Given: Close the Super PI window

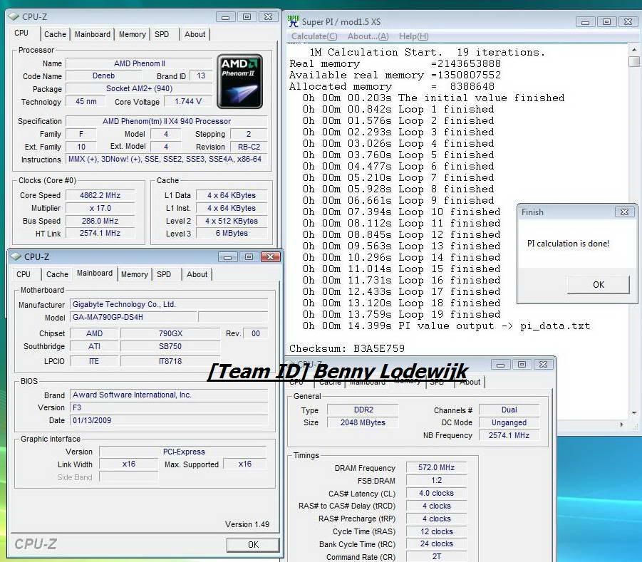Looking at the screenshot, I should (628, 22).
